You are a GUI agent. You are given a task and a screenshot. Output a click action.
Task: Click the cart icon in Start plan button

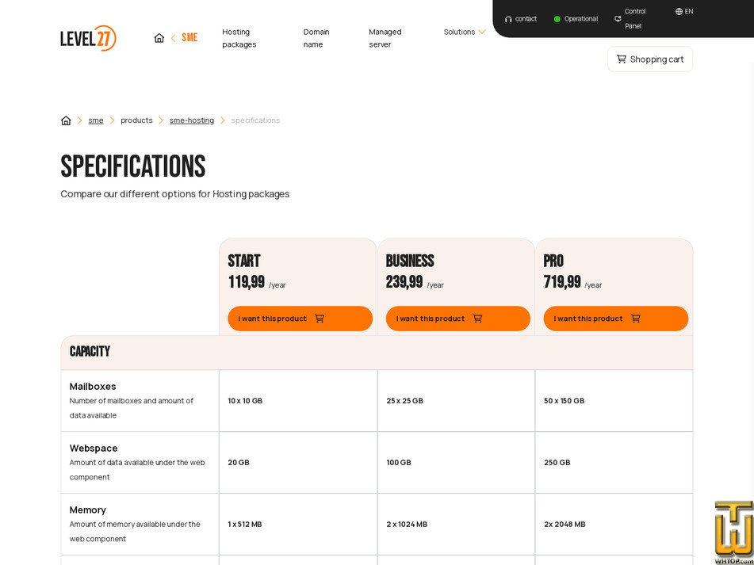point(320,319)
